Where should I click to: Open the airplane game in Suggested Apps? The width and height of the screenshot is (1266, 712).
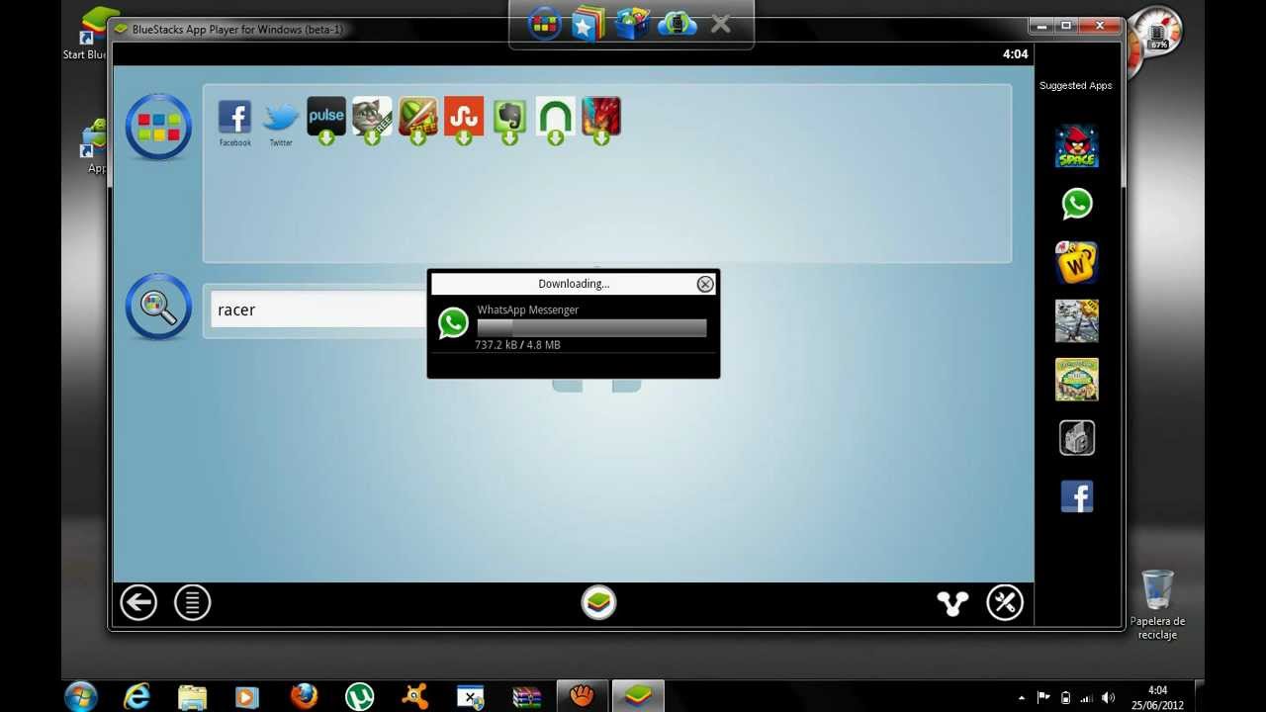[1076, 320]
